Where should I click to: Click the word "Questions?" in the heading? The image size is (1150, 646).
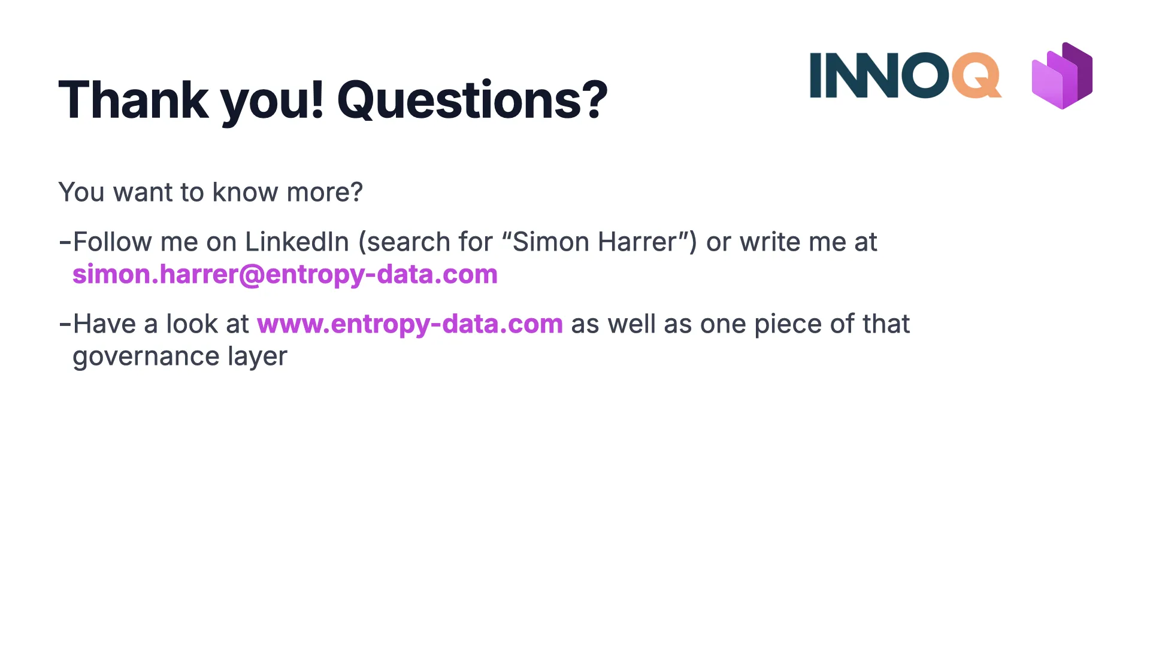point(472,100)
